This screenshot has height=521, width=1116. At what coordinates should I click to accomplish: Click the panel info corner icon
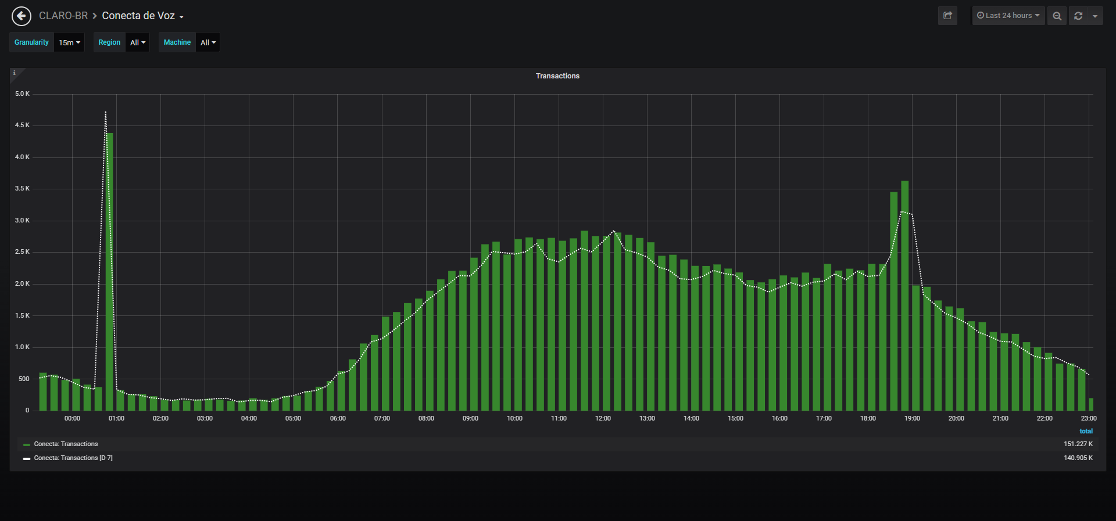(x=15, y=73)
